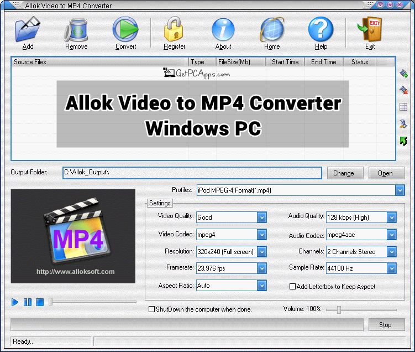Open the Audio Codec dropdown
The image size is (415, 352).
coord(391,235)
